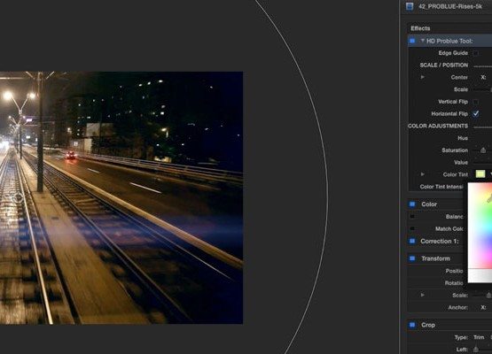Expand the Center parameter triangle
Image resolution: width=492 pixels, height=354 pixels.
click(x=423, y=77)
